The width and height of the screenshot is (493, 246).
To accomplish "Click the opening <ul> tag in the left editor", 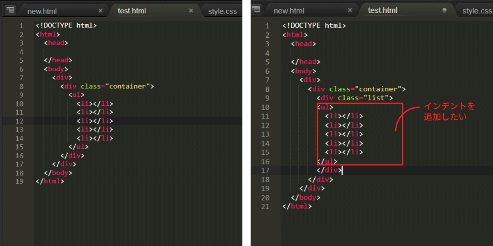I will (76, 95).
